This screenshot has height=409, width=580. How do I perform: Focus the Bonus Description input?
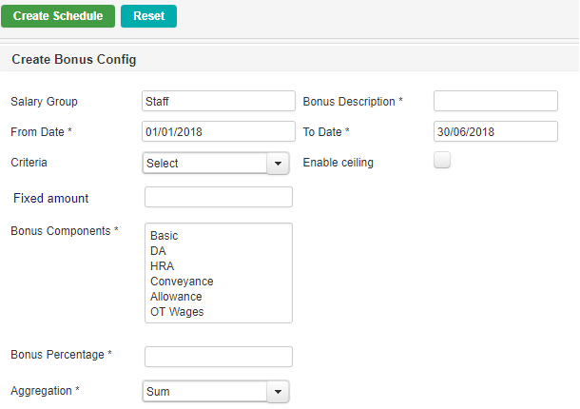495,102
